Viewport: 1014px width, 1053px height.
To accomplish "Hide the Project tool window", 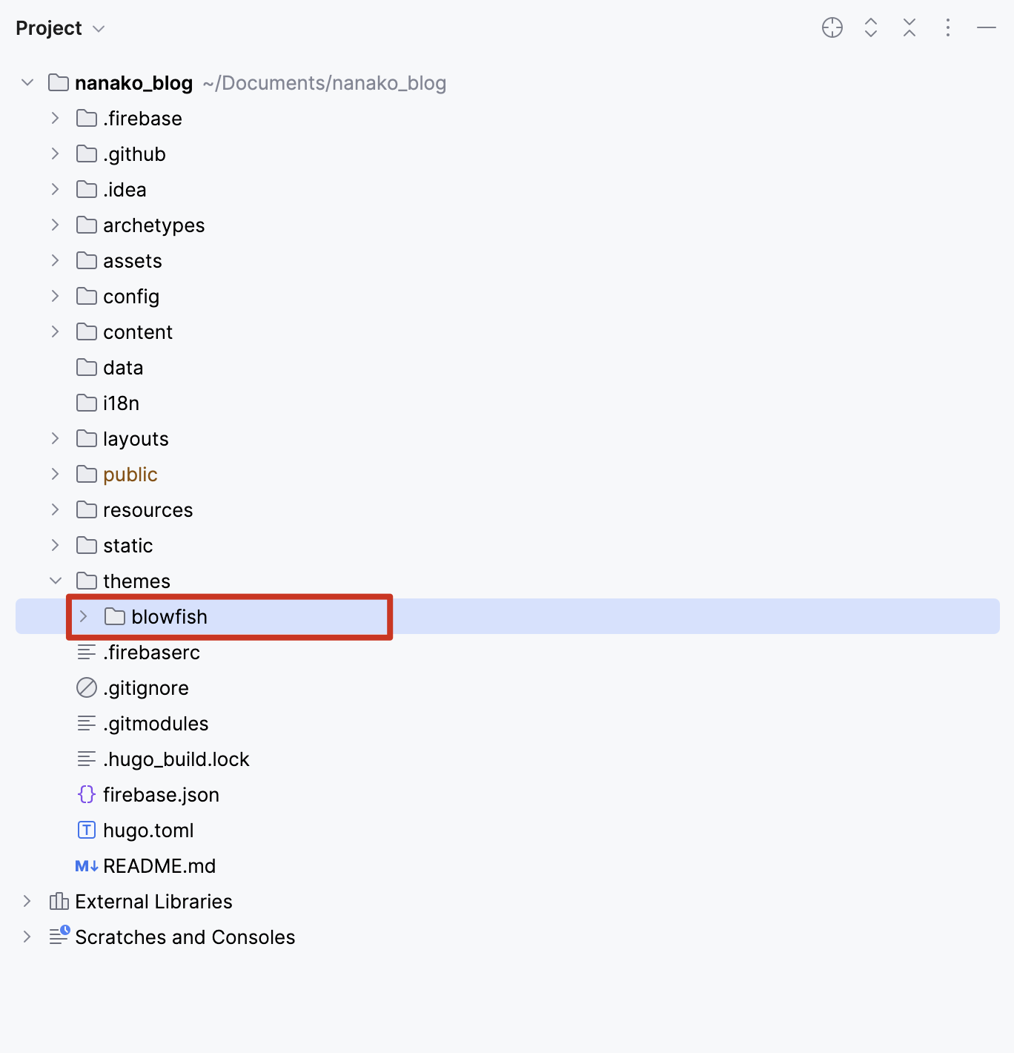I will [x=987, y=28].
